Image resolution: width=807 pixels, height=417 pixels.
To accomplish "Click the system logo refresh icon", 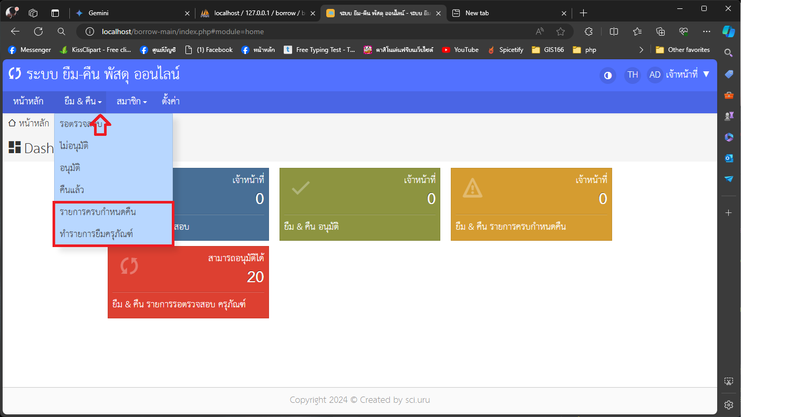I will click(15, 74).
